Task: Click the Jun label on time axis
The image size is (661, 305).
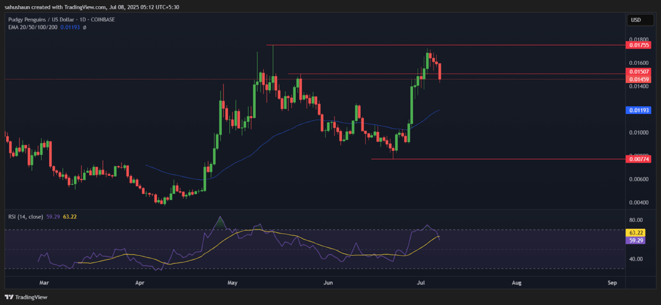Action: (x=328, y=282)
